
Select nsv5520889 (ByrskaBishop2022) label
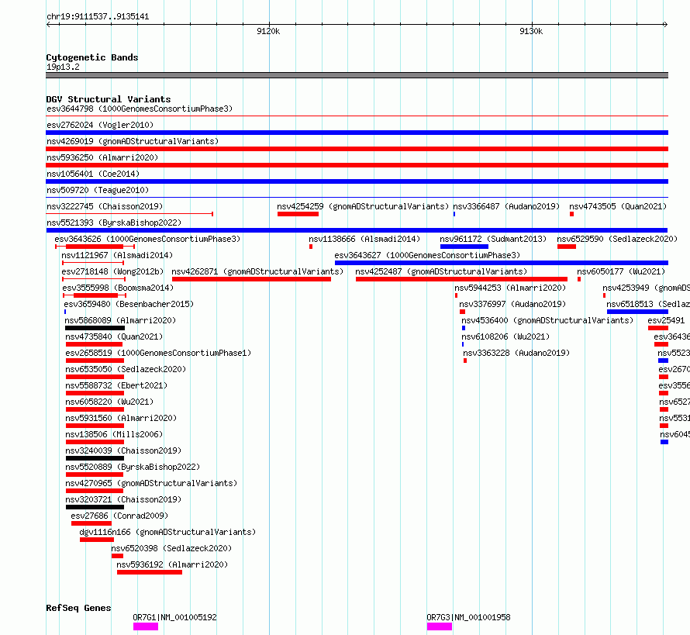[133, 467]
